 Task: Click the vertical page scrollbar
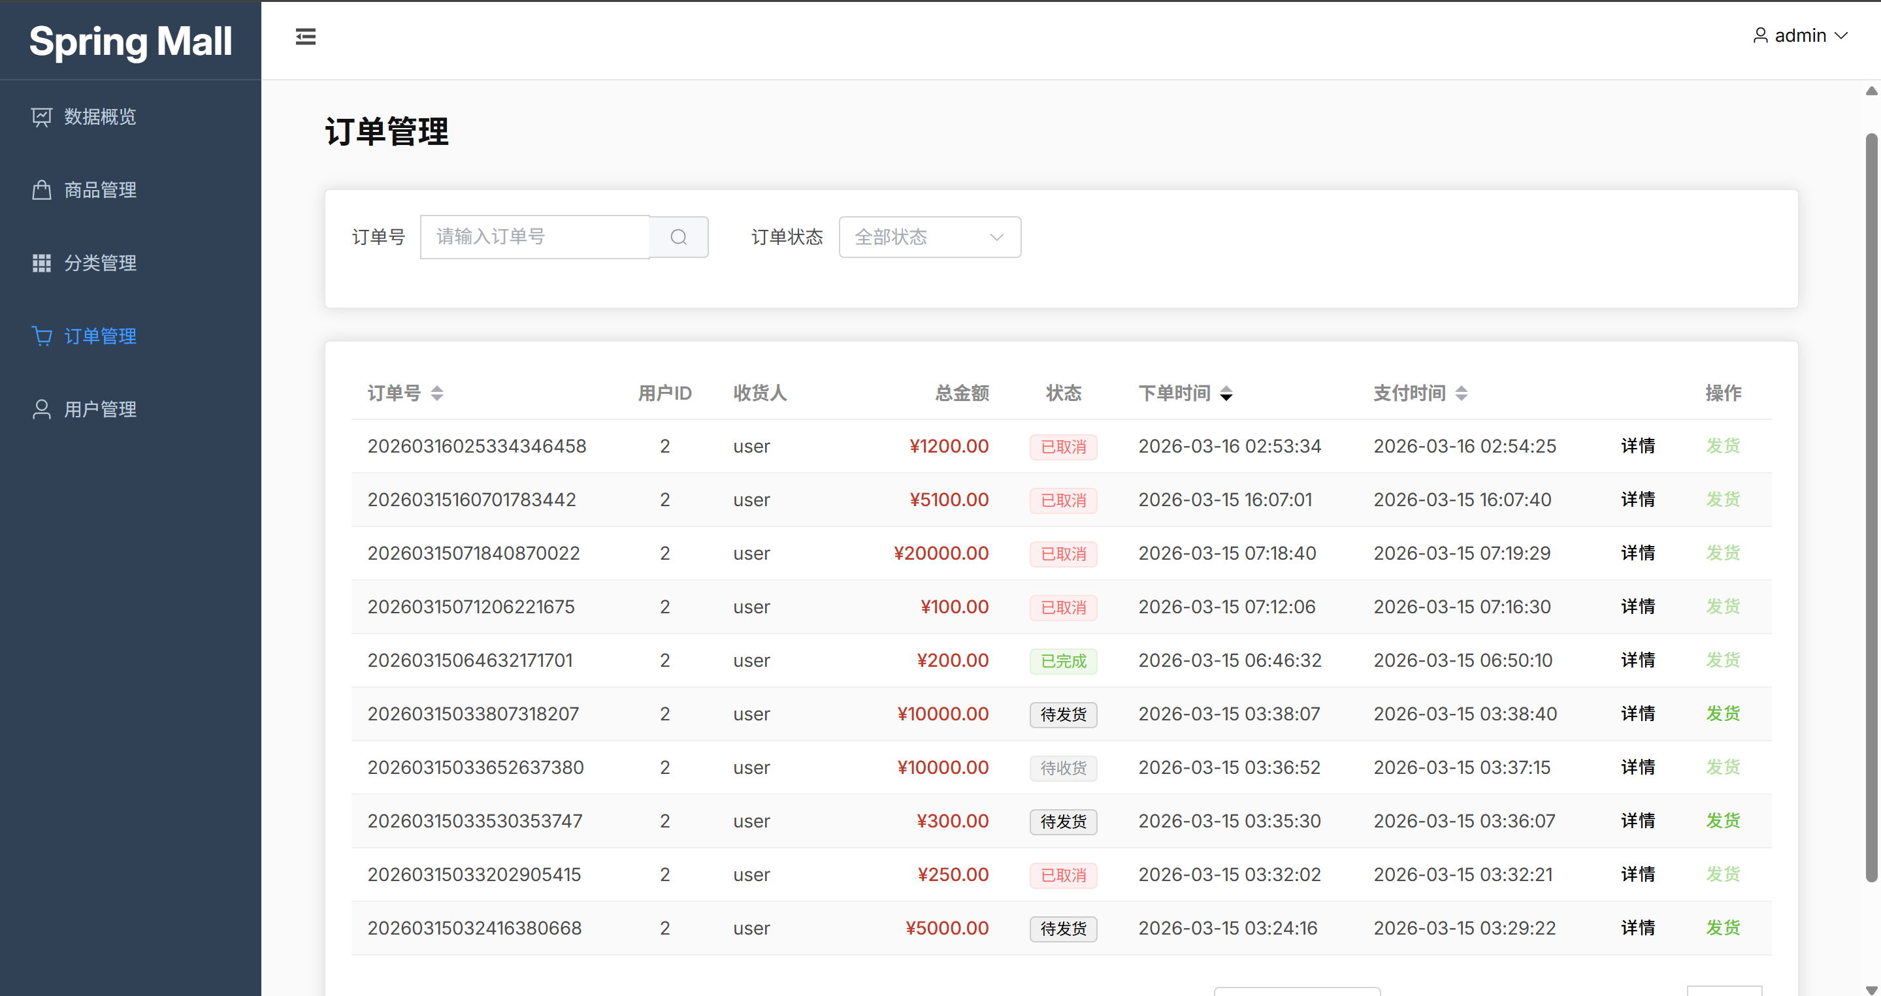[1871, 507]
